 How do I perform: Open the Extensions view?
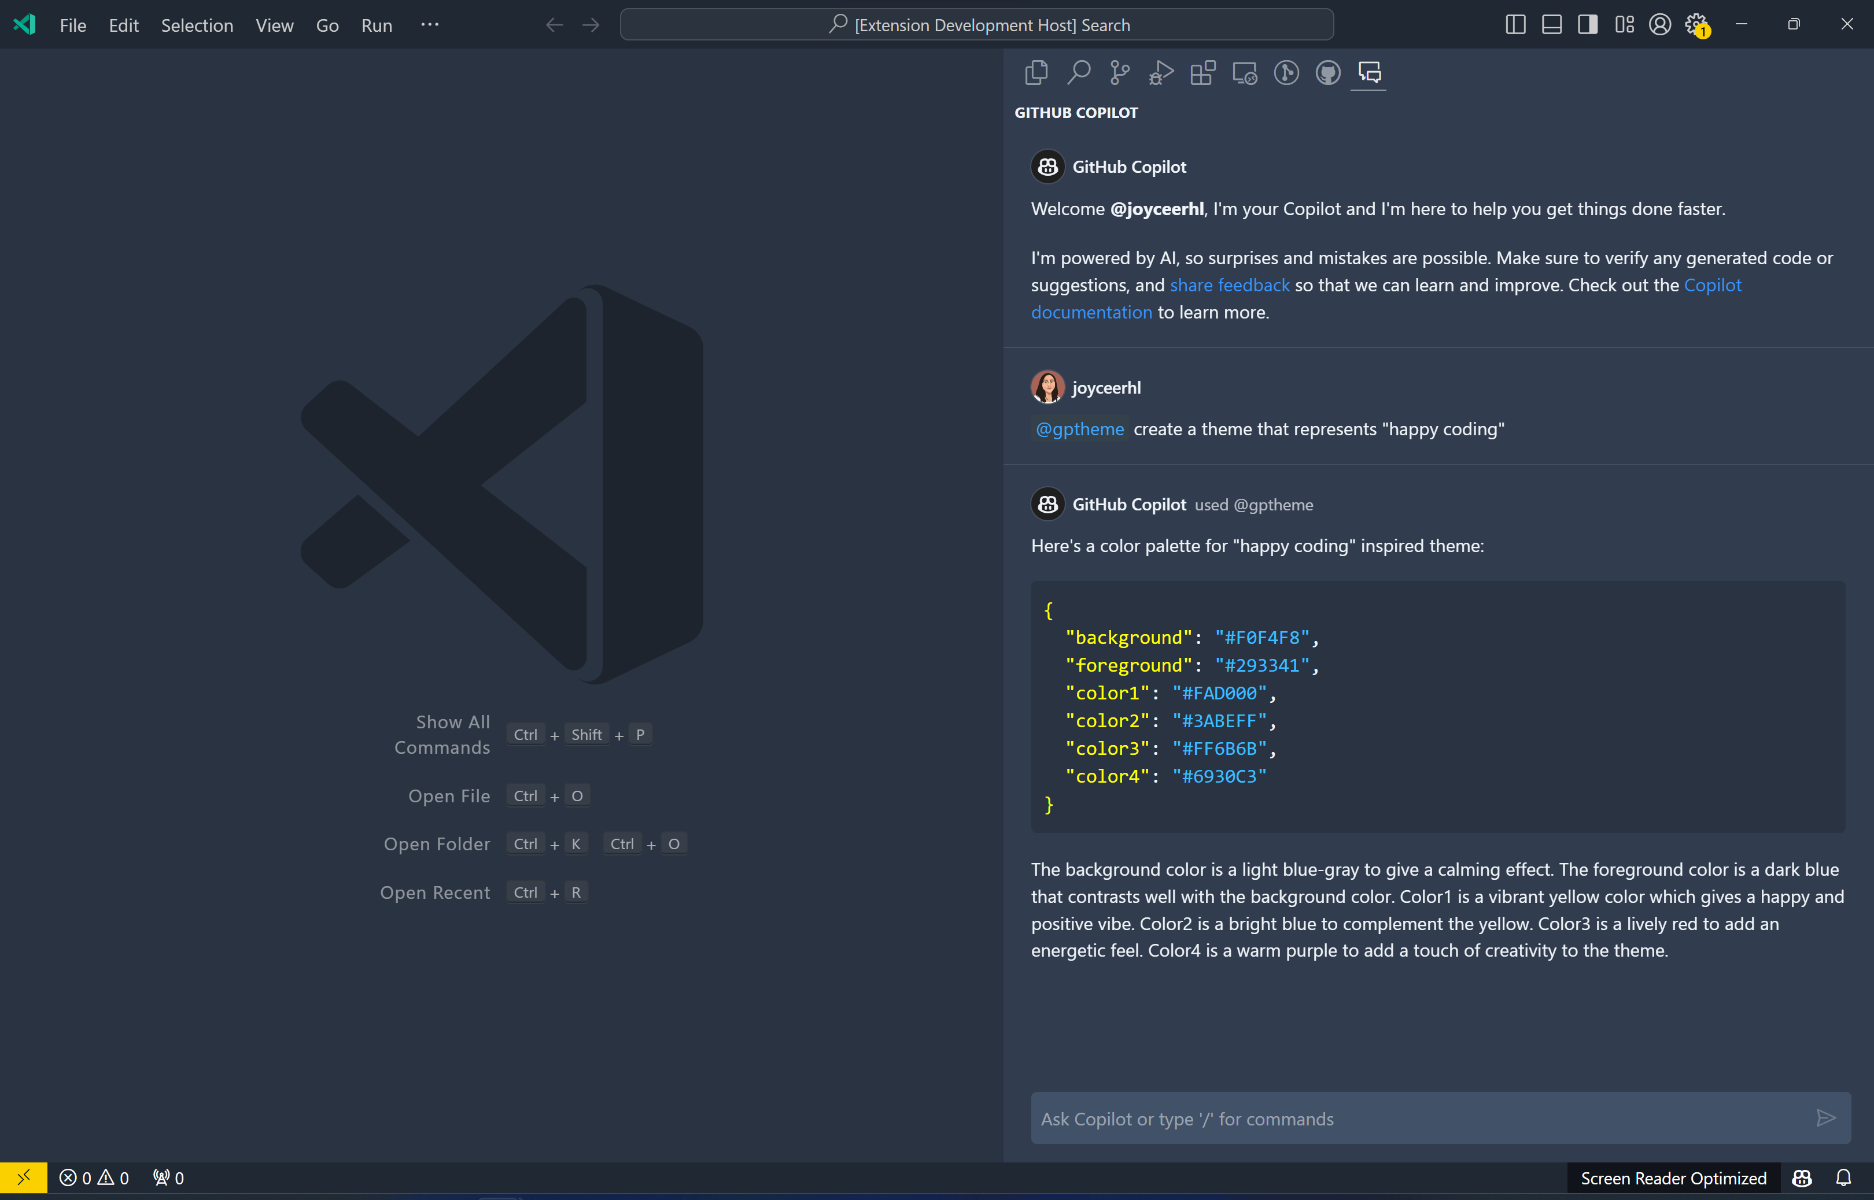click(1203, 72)
